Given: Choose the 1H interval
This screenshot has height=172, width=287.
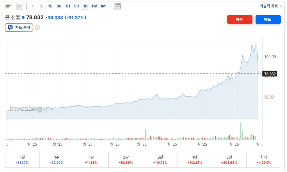Looking at the screenshot, I should click(68, 6).
